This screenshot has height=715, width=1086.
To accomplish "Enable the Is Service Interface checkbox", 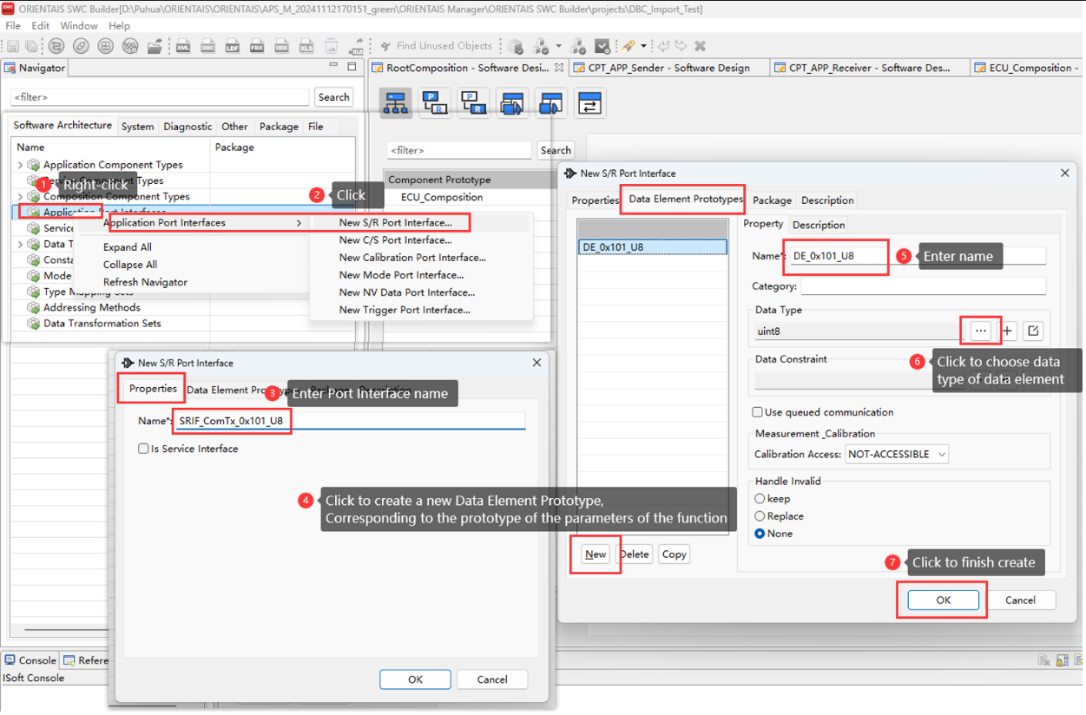I will pos(143,449).
